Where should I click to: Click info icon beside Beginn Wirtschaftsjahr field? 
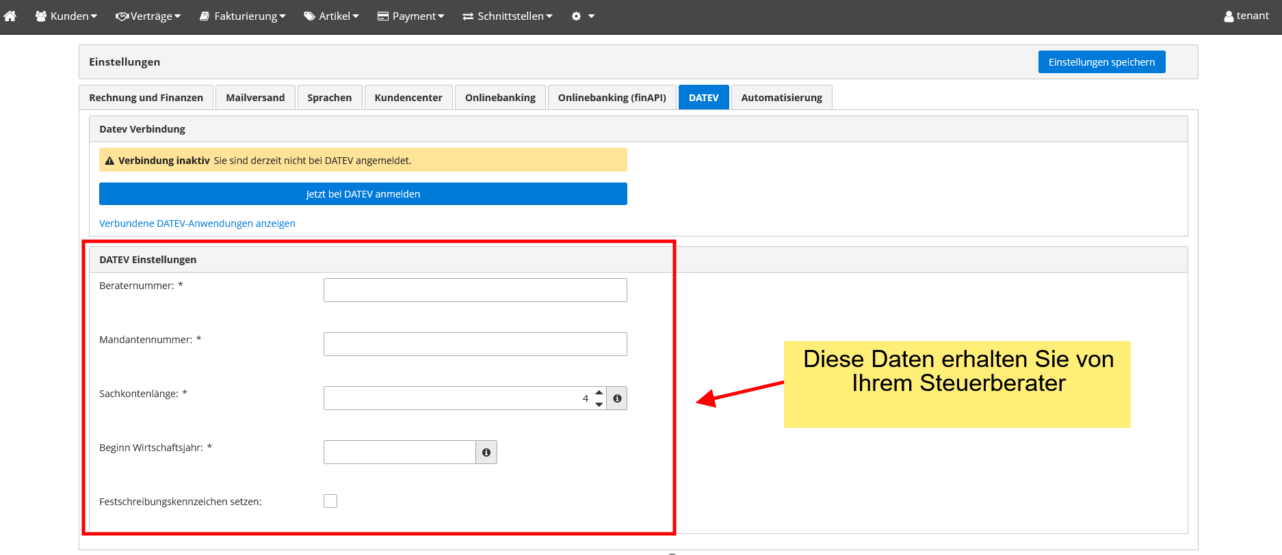[486, 452]
